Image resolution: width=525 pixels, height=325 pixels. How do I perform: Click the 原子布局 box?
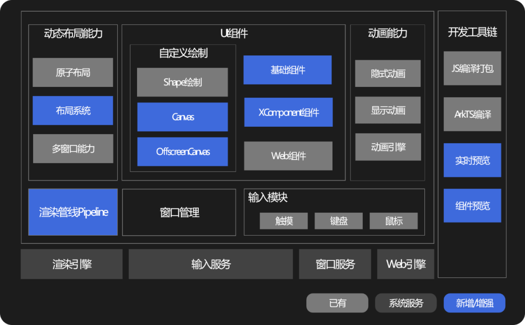click(x=72, y=72)
